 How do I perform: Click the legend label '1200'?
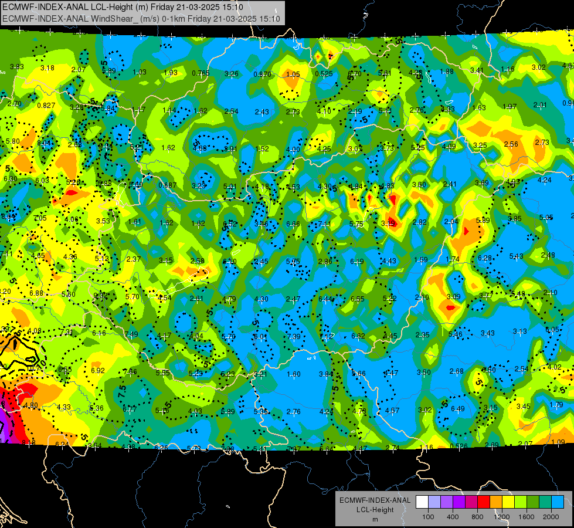502,517
